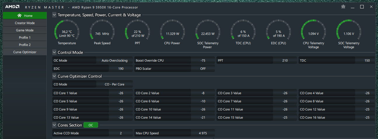The height and width of the screenshot is (139, 378).
Task: Click the Boost Override CPU value -75
Action: [x=203, y=60]
